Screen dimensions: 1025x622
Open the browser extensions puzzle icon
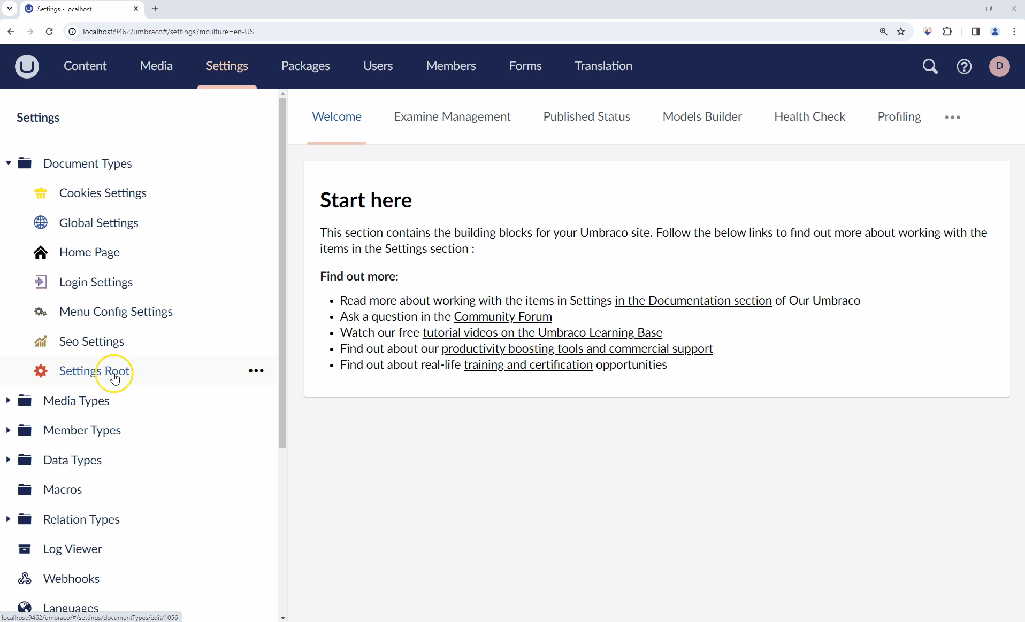pyautogui.click(x=947, y=32)
